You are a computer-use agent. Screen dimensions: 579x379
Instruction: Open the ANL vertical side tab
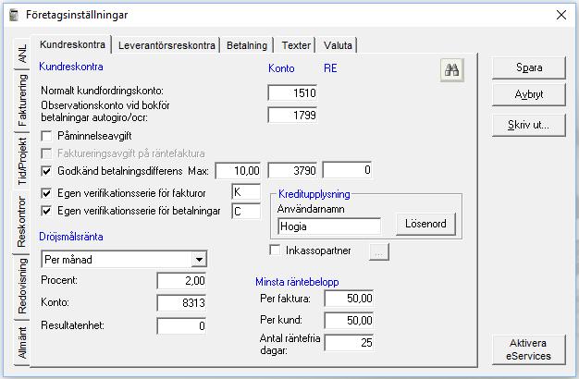click(22, 54)
